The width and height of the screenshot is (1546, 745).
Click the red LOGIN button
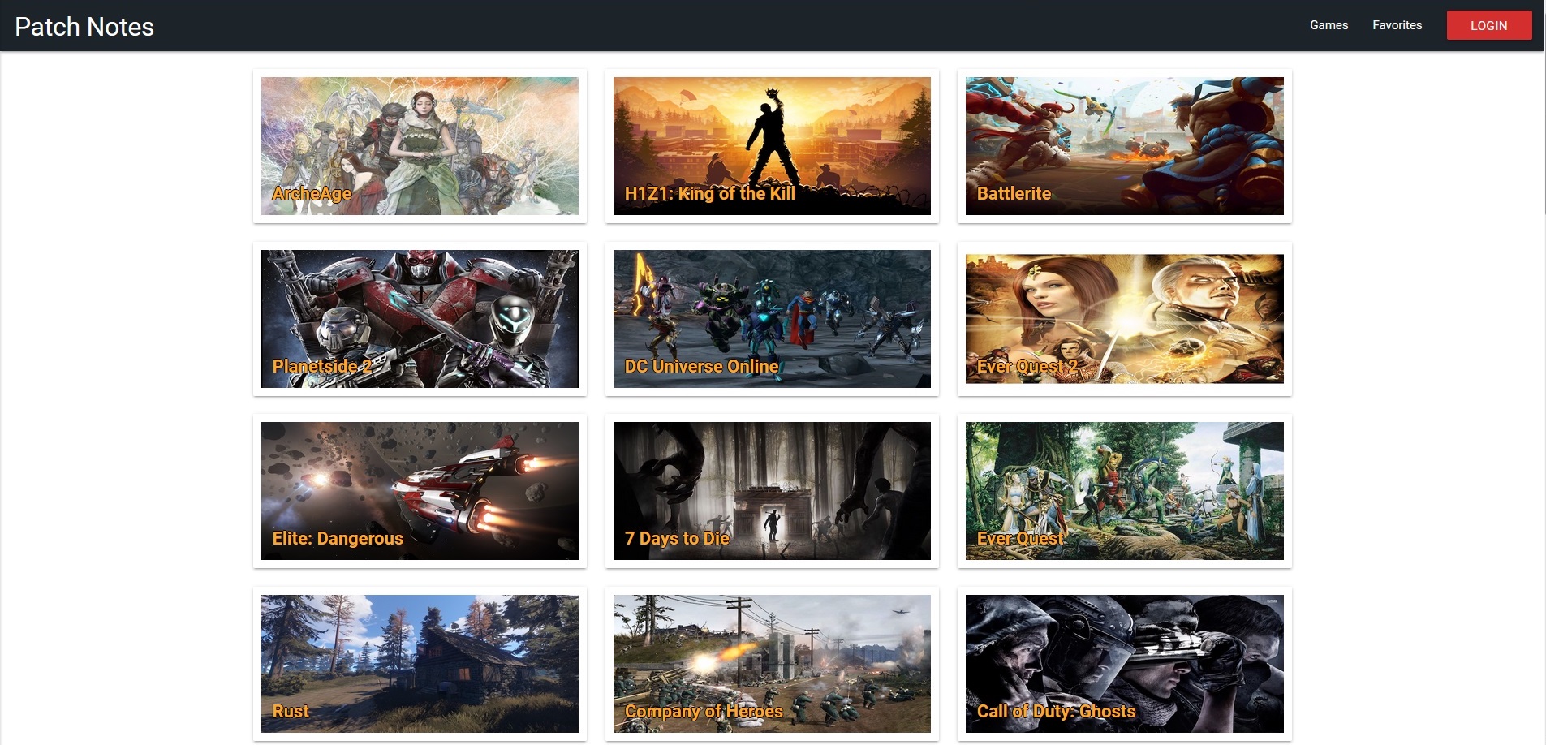(x=1488, y=25)
